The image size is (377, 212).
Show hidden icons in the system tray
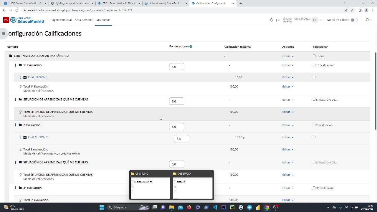point(328,207)
